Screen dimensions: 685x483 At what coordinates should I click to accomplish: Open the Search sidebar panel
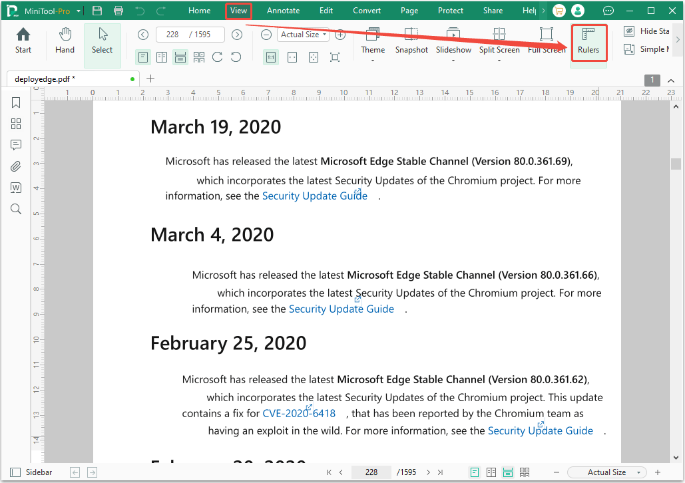click(16, 209)
